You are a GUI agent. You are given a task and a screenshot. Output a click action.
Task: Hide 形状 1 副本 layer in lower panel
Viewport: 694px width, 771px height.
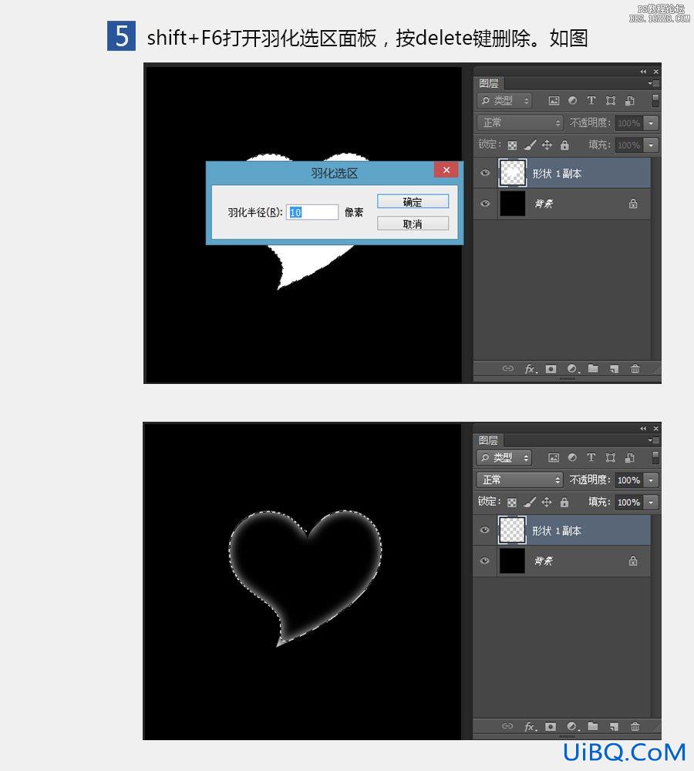pos(485,530)
